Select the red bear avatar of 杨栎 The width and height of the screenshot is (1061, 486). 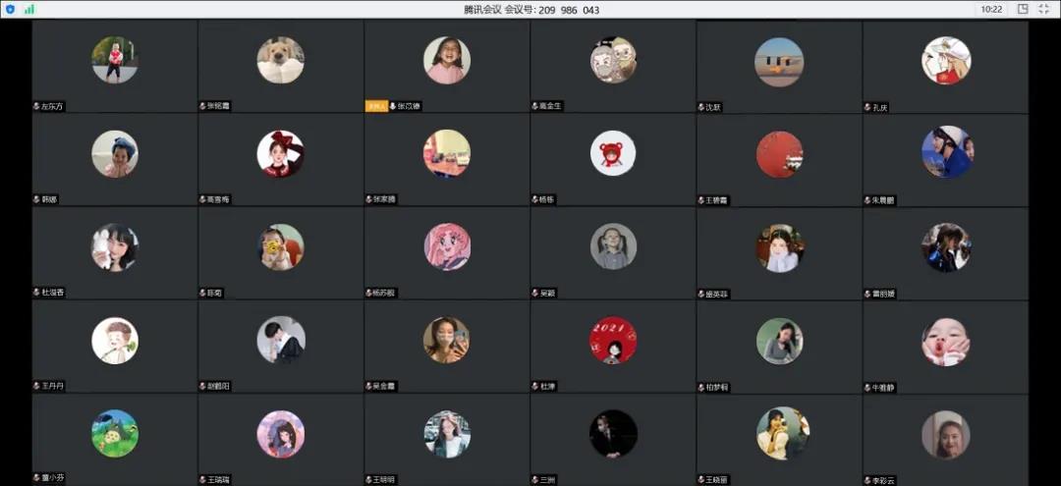point(613,153)
